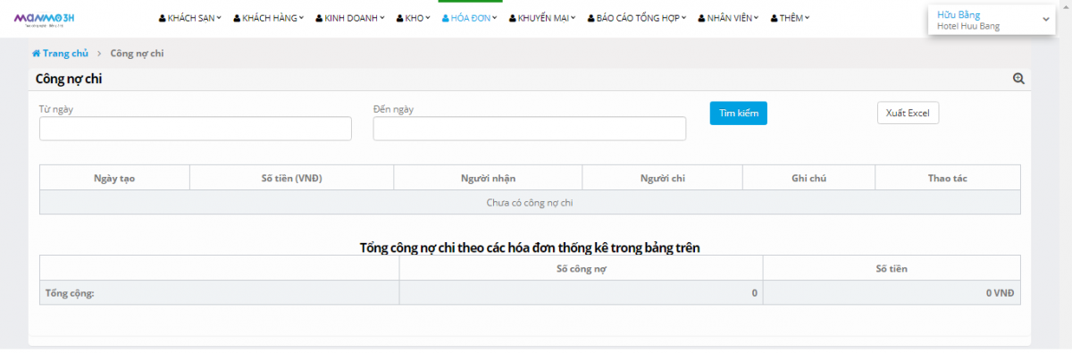The width and height of the screenshot is (1072, 353).
Task: Open the KHÁCH HÀNG menu
Action: click(x=268, y=18)
